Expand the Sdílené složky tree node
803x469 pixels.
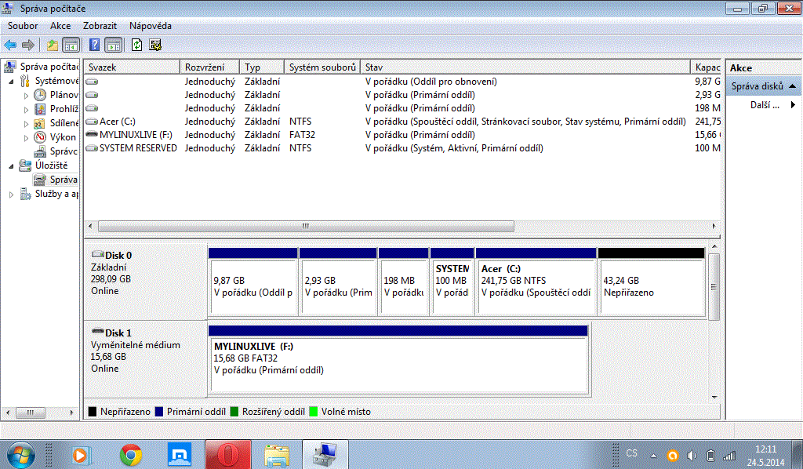point(26,123)
